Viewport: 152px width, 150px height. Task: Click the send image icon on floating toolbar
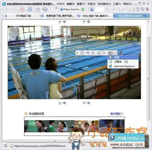tap(99, 53)
